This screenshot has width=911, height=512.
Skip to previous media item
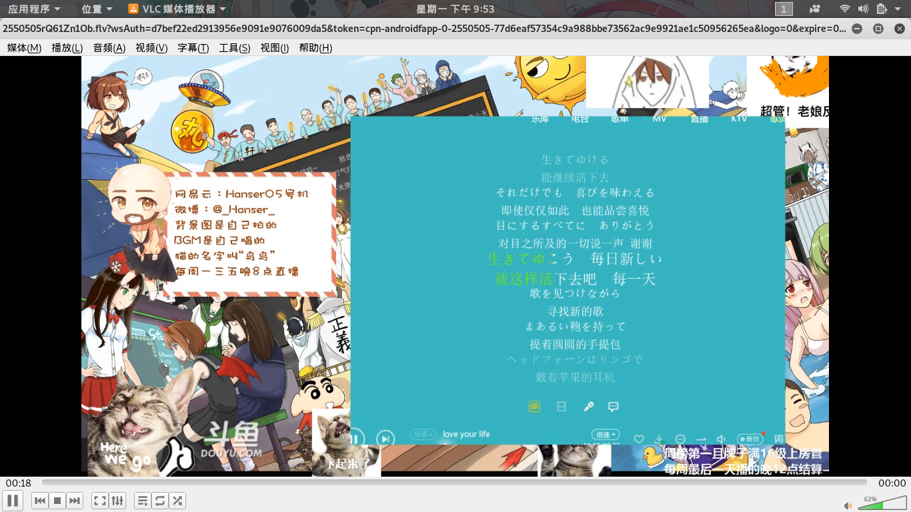[x=40, y=500]
